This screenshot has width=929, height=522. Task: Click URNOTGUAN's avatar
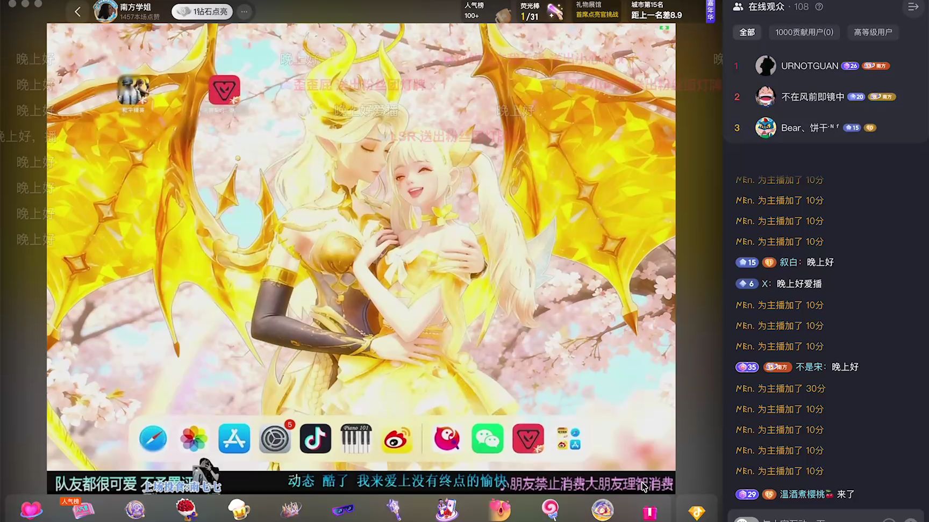click(x=766, y=66)
